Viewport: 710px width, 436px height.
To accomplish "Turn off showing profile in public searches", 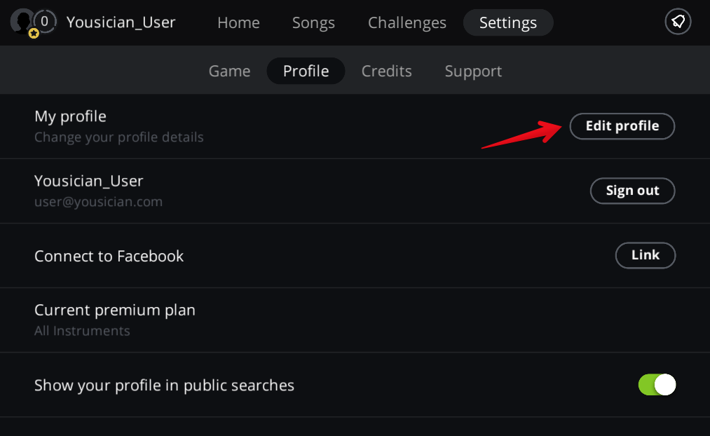I will tap(657, 385).
